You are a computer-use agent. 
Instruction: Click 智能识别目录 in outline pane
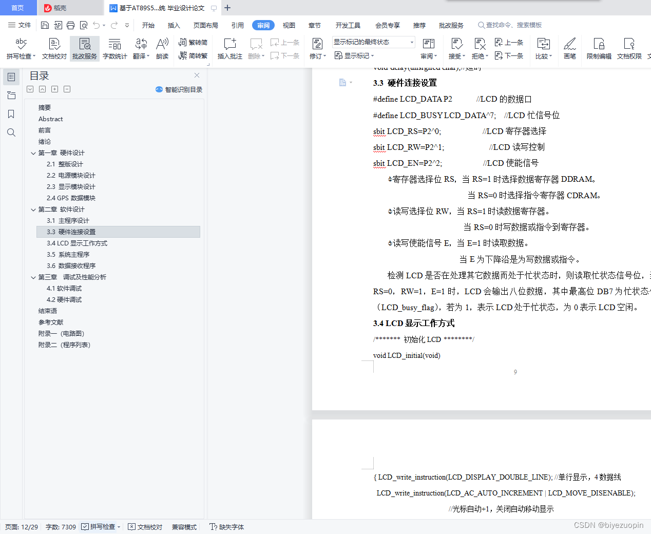click(179, 89)
